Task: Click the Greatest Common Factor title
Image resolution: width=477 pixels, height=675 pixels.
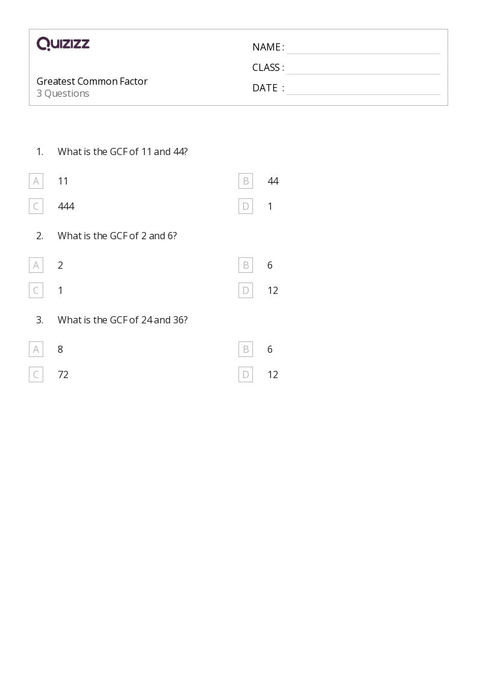Action: coord(92,81)
